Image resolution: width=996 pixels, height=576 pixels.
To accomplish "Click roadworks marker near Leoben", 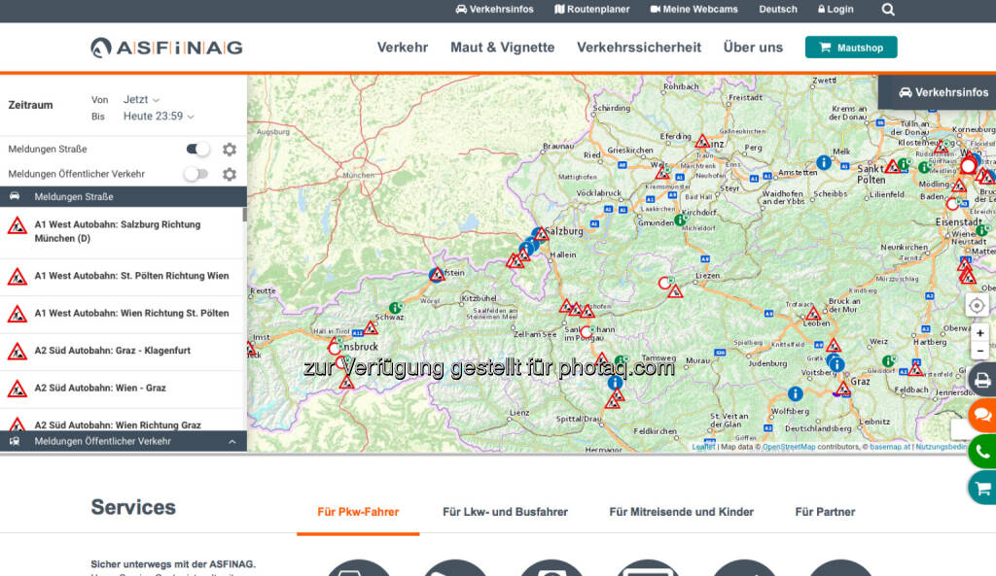I will click(813, 314).
